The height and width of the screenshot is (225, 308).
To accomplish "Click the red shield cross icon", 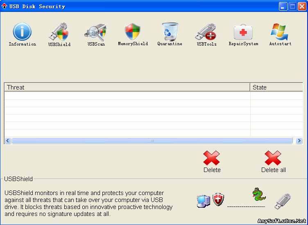I will pyautogui.click(x=218, y=199).
